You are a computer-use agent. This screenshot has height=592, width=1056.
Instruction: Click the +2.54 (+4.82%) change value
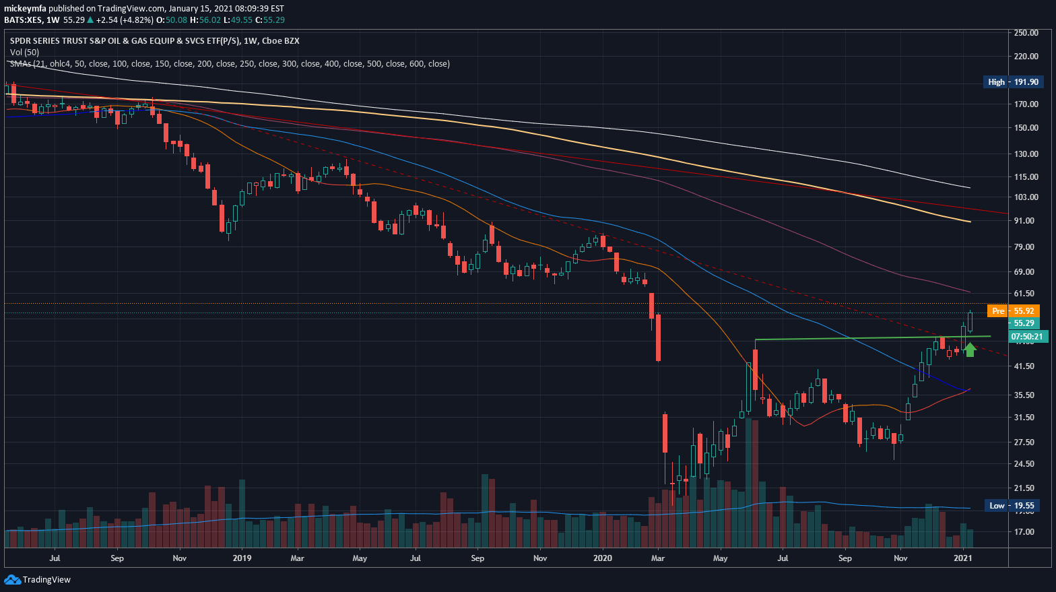click(125, 20)
